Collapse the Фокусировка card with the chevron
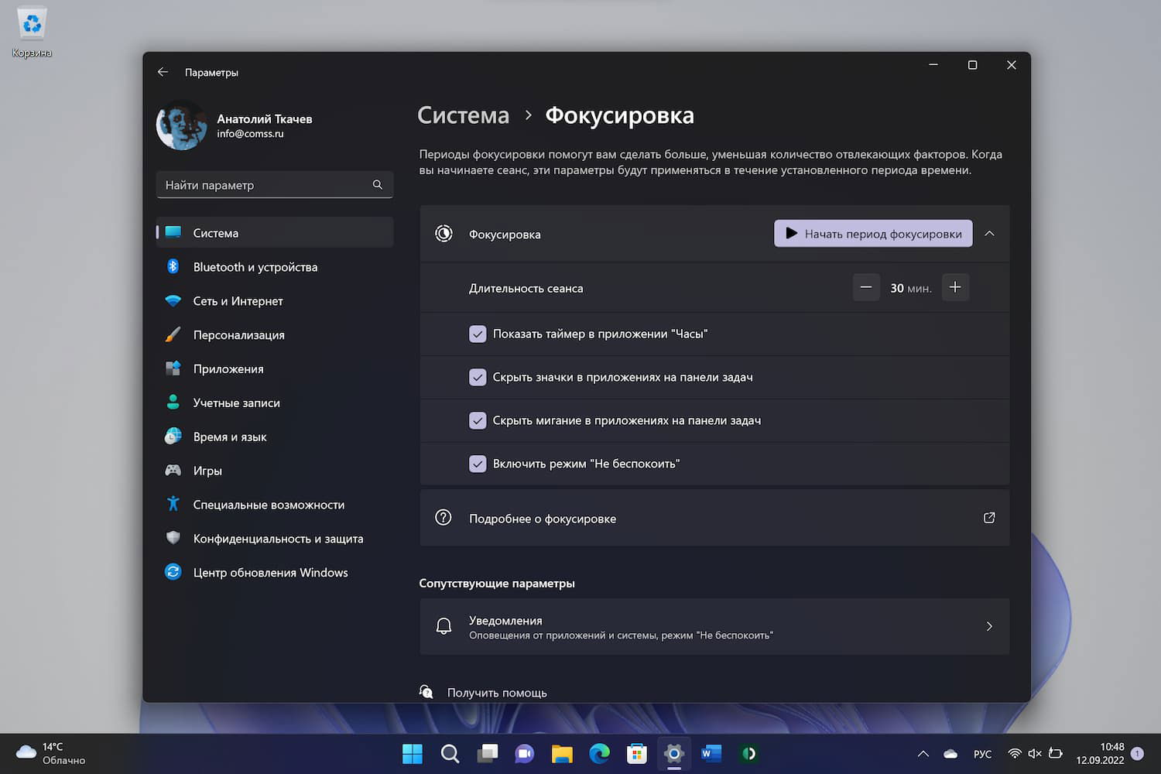The width and height of the screenshot is (1161, 774). tap(989, 234)
